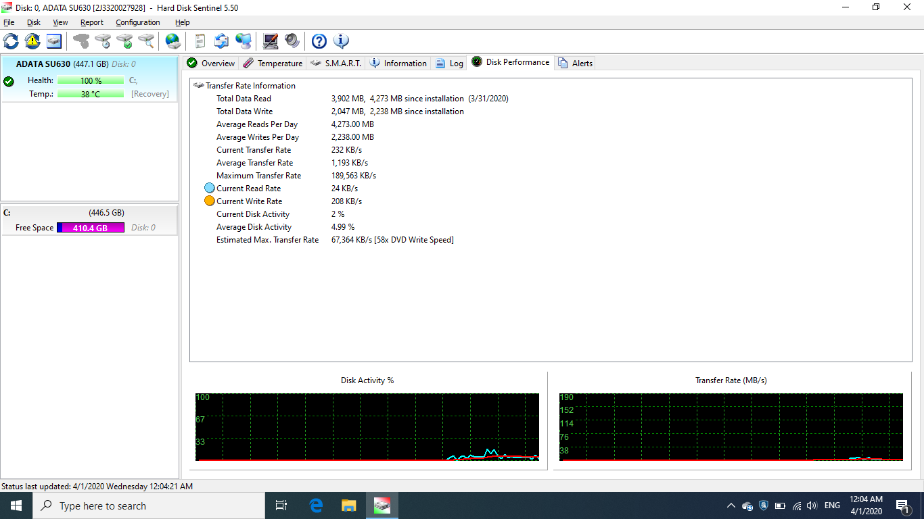
Task: Switch to the Overview tab
Action: [210, 63]
